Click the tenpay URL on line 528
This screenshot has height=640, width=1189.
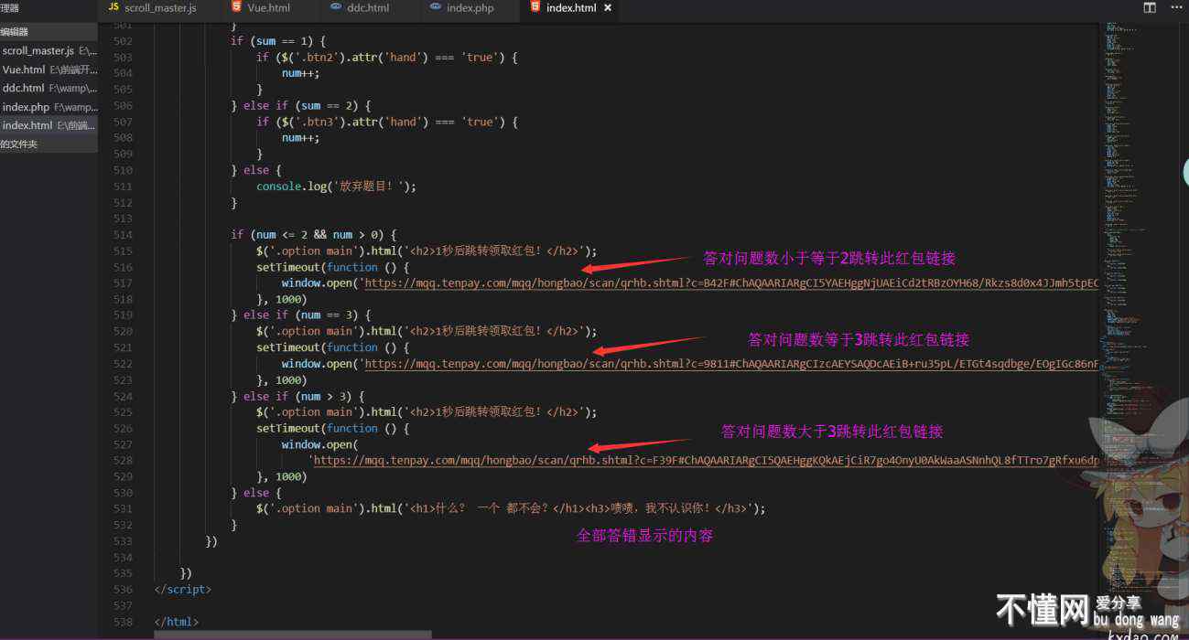pos(704,461)
